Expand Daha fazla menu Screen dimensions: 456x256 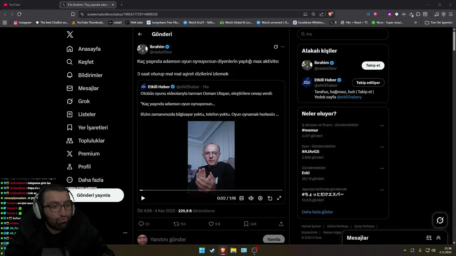point(85,180)
